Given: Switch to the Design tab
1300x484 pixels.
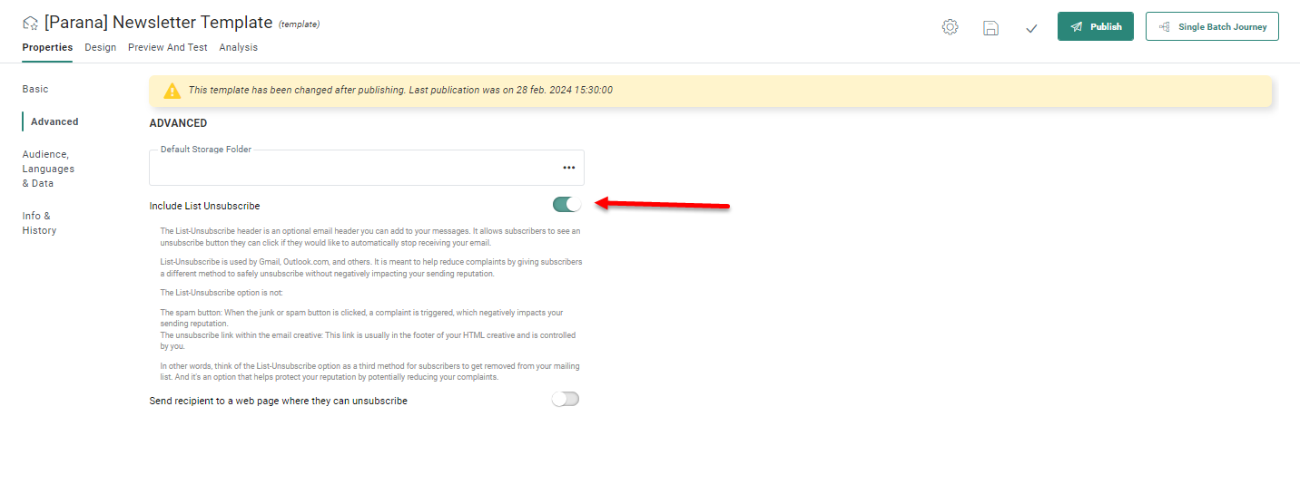Looking at the screenshot, I should (100, 47).
